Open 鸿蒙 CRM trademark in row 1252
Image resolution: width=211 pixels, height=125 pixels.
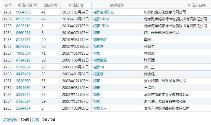(101, 19)
